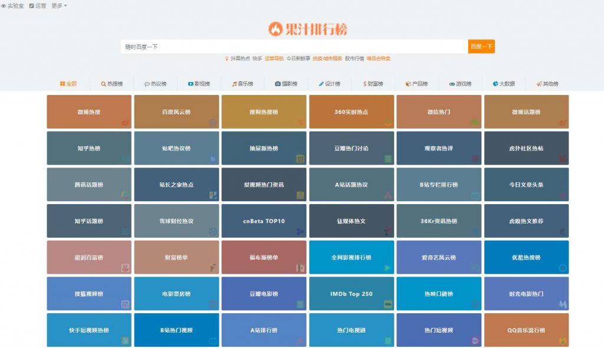Open the 贴吧热议榜 card
The width and height of the screenshot is (604, 348).
coord(176,148)
